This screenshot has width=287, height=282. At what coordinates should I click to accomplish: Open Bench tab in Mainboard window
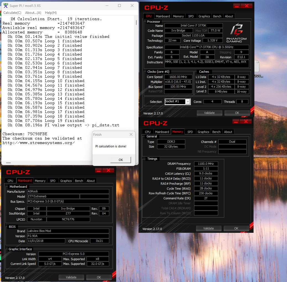point(79,181)
